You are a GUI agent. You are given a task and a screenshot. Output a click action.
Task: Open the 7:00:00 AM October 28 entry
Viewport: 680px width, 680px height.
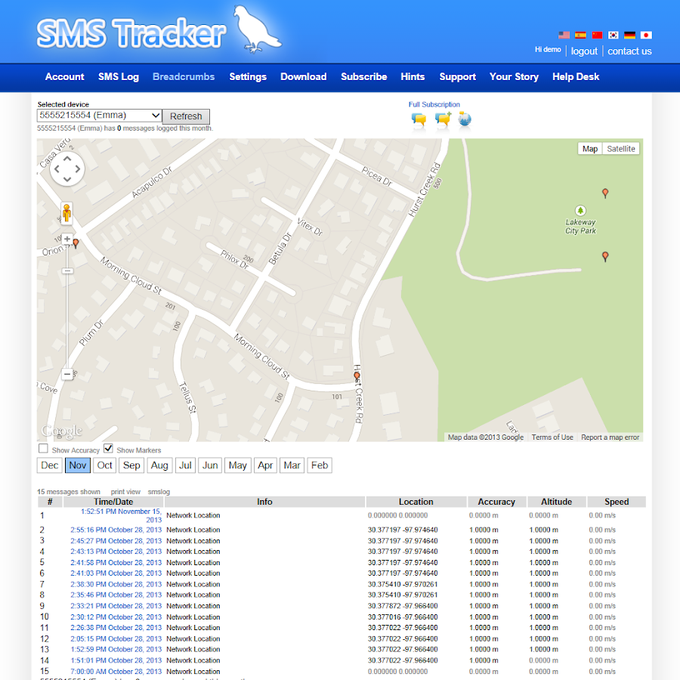pos(116,672)
